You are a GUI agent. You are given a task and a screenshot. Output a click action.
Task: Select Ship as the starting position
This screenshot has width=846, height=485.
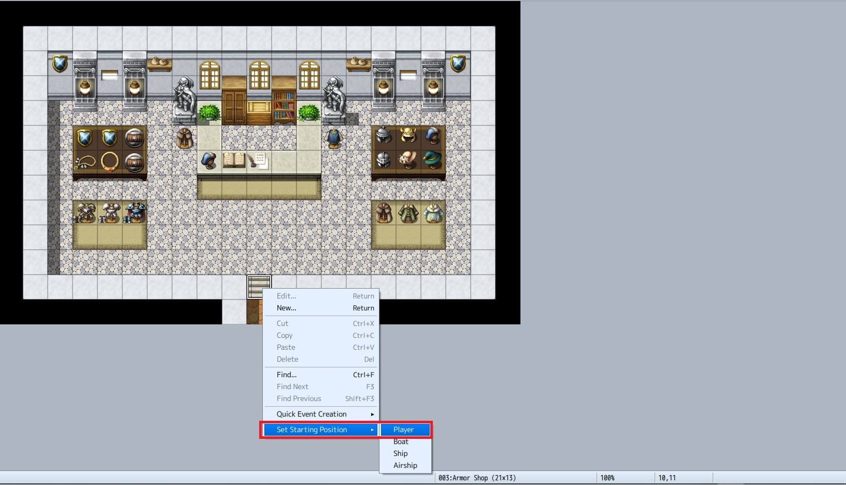405,453
